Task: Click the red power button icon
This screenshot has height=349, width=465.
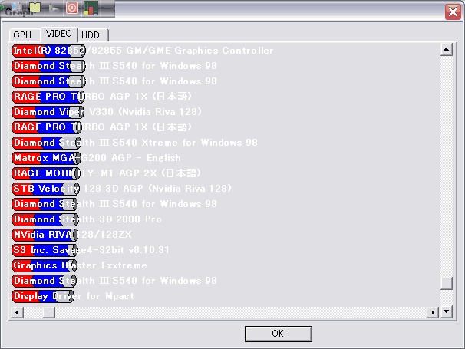Action: (72, 8)
